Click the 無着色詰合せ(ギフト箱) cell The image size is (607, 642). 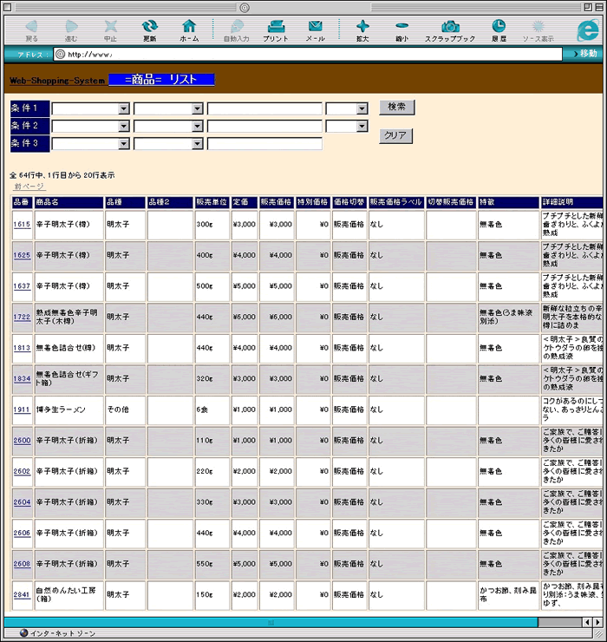coord(69,379)
